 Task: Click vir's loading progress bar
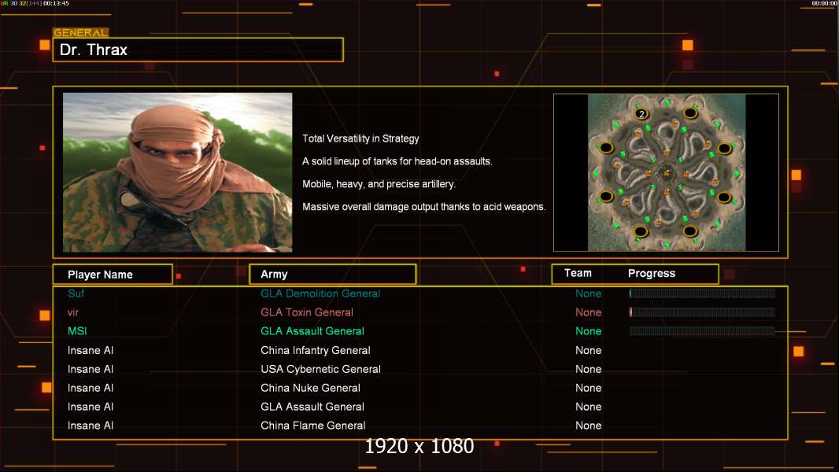tap(702, 312)
